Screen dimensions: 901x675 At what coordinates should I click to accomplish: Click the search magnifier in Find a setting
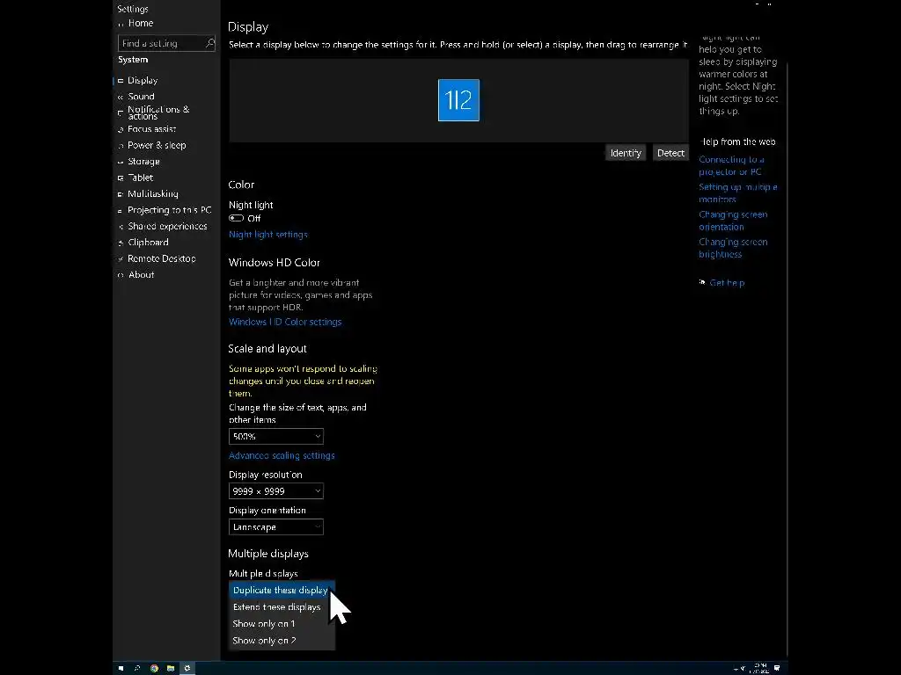pos(209,43)
